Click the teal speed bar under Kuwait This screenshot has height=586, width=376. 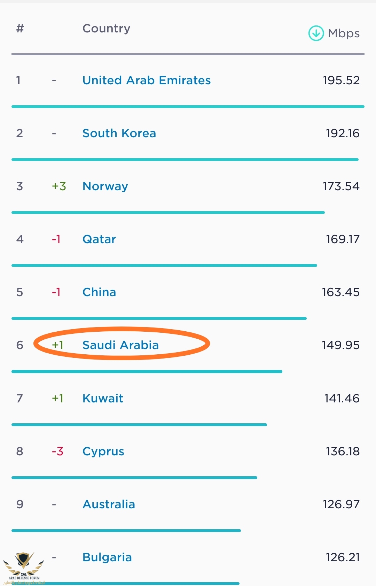click(139, 425)
